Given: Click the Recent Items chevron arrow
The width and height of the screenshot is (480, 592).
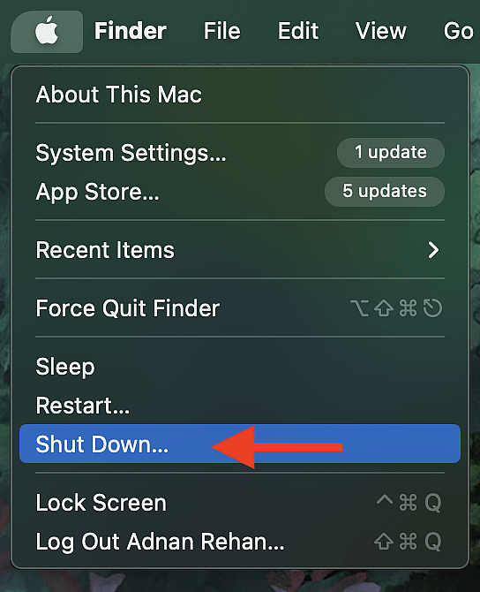Looking at the screenshot, I should click(433, 250).
